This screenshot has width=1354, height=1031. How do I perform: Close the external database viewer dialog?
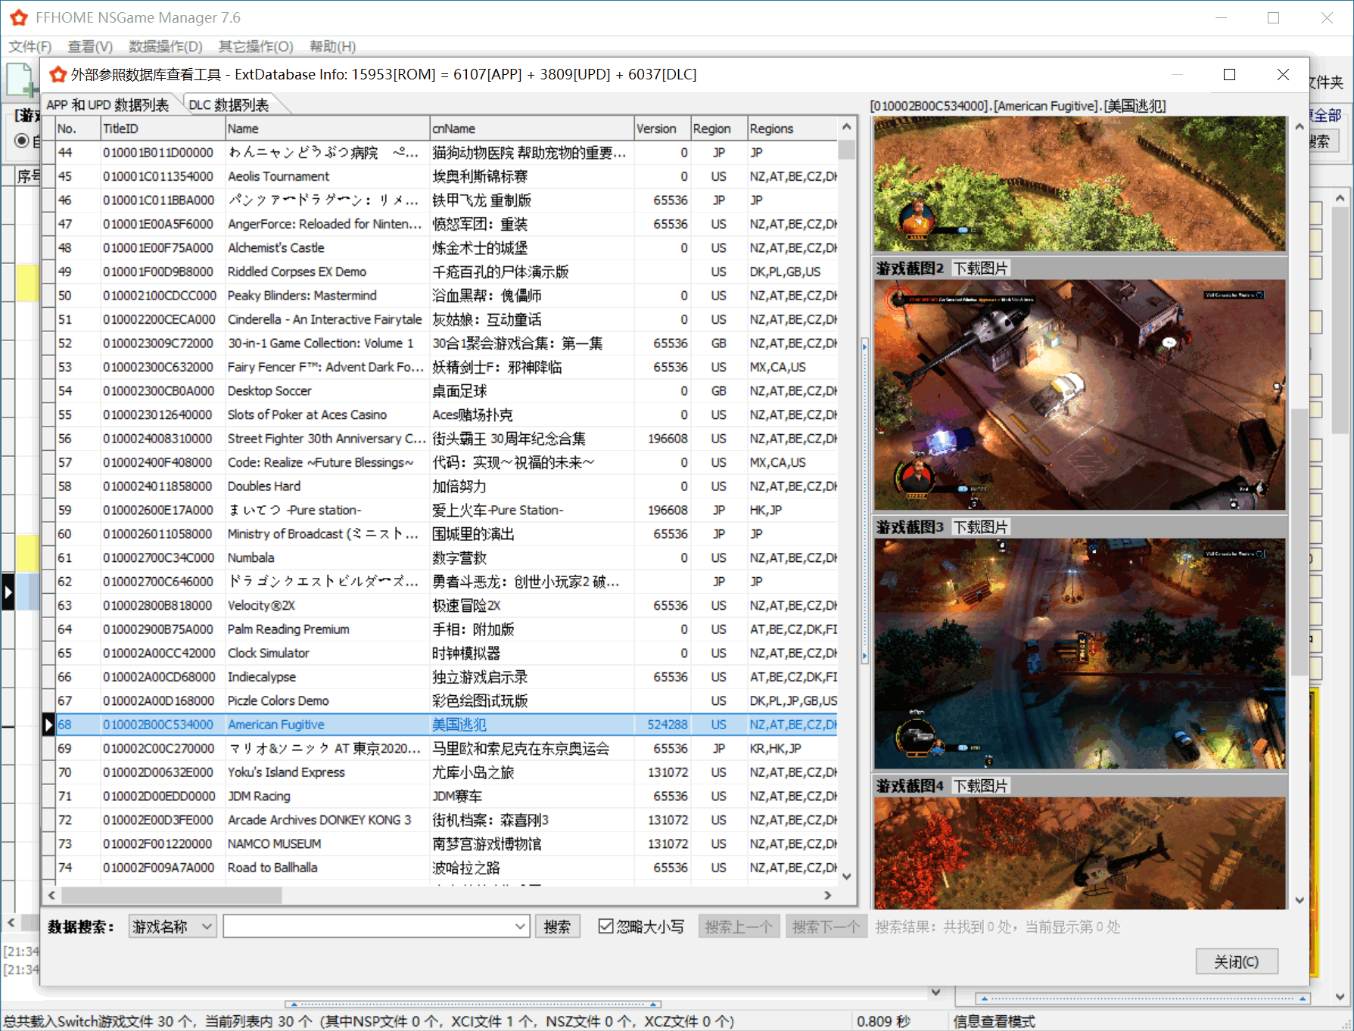1283,74
